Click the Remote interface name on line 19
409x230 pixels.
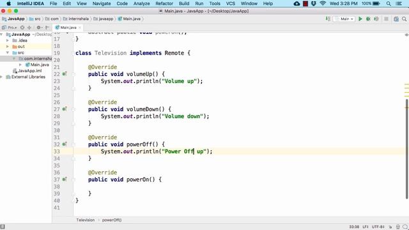174,53
